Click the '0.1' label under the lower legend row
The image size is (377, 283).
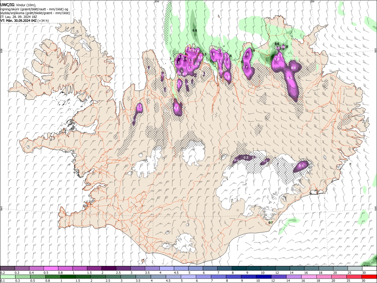(3, 281)
